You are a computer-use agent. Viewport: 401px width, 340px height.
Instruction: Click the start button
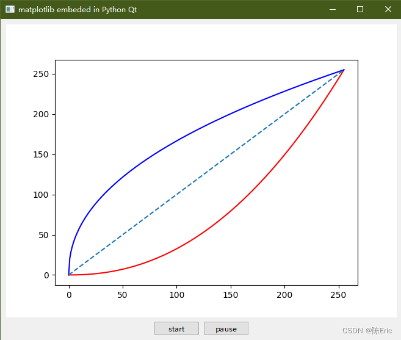[x=176, y=328]
